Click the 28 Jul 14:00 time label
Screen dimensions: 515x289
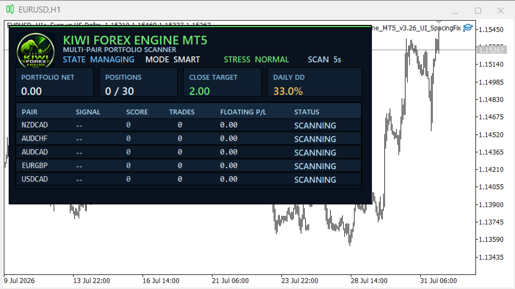[x=369, y=281]
